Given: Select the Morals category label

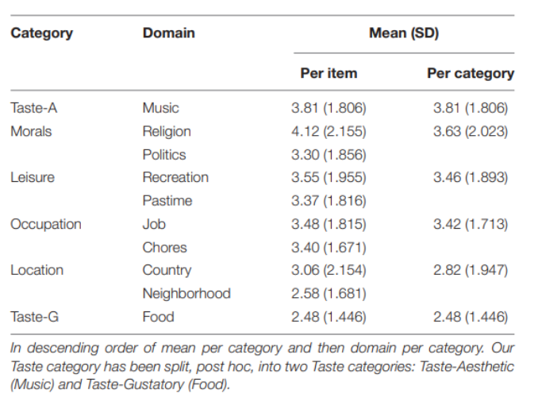Looking at the screenshot, I should [x=31, y=131].
